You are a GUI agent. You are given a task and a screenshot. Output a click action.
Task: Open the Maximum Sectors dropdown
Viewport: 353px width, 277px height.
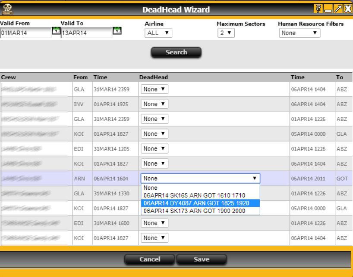(226, 33)
